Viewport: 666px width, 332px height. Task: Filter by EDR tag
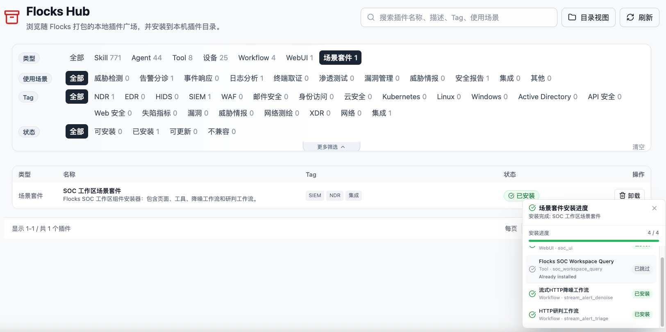[x=135, y=97]
